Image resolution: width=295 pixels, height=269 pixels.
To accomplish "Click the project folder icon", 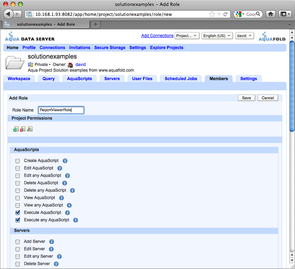I will pyautogui.click(x=15, y=62).
